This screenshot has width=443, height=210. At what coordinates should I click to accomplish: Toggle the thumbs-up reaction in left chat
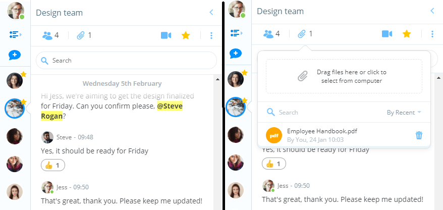[x=53, y=166]
